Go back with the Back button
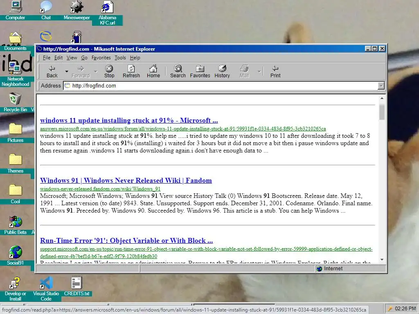Image resolution: width=419 pixels, height=314 pixels. [x=52, y=71]
